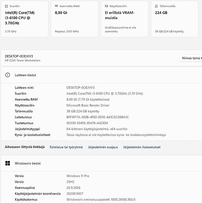Click the 25H2 version value
202x203 pixels.
click(x=70, y=182)
